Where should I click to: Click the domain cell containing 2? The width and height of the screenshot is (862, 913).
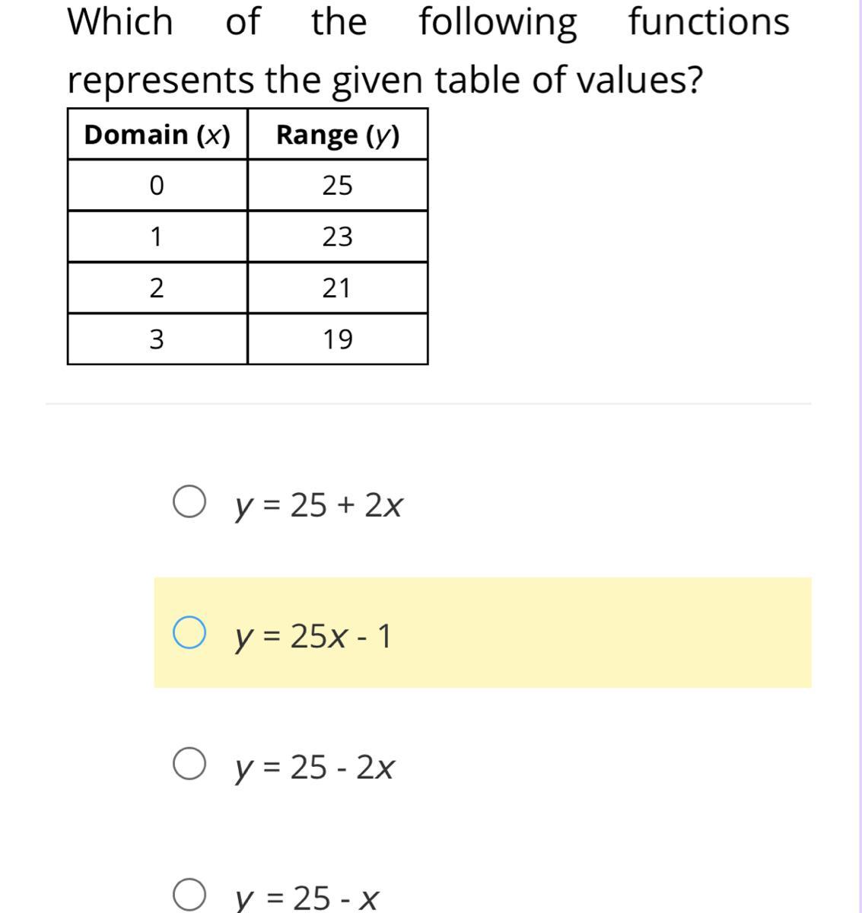[x=157, y=288]
